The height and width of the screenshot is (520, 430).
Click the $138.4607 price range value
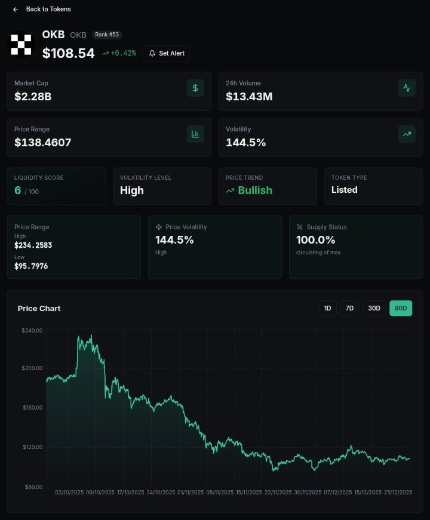point(43,143)
